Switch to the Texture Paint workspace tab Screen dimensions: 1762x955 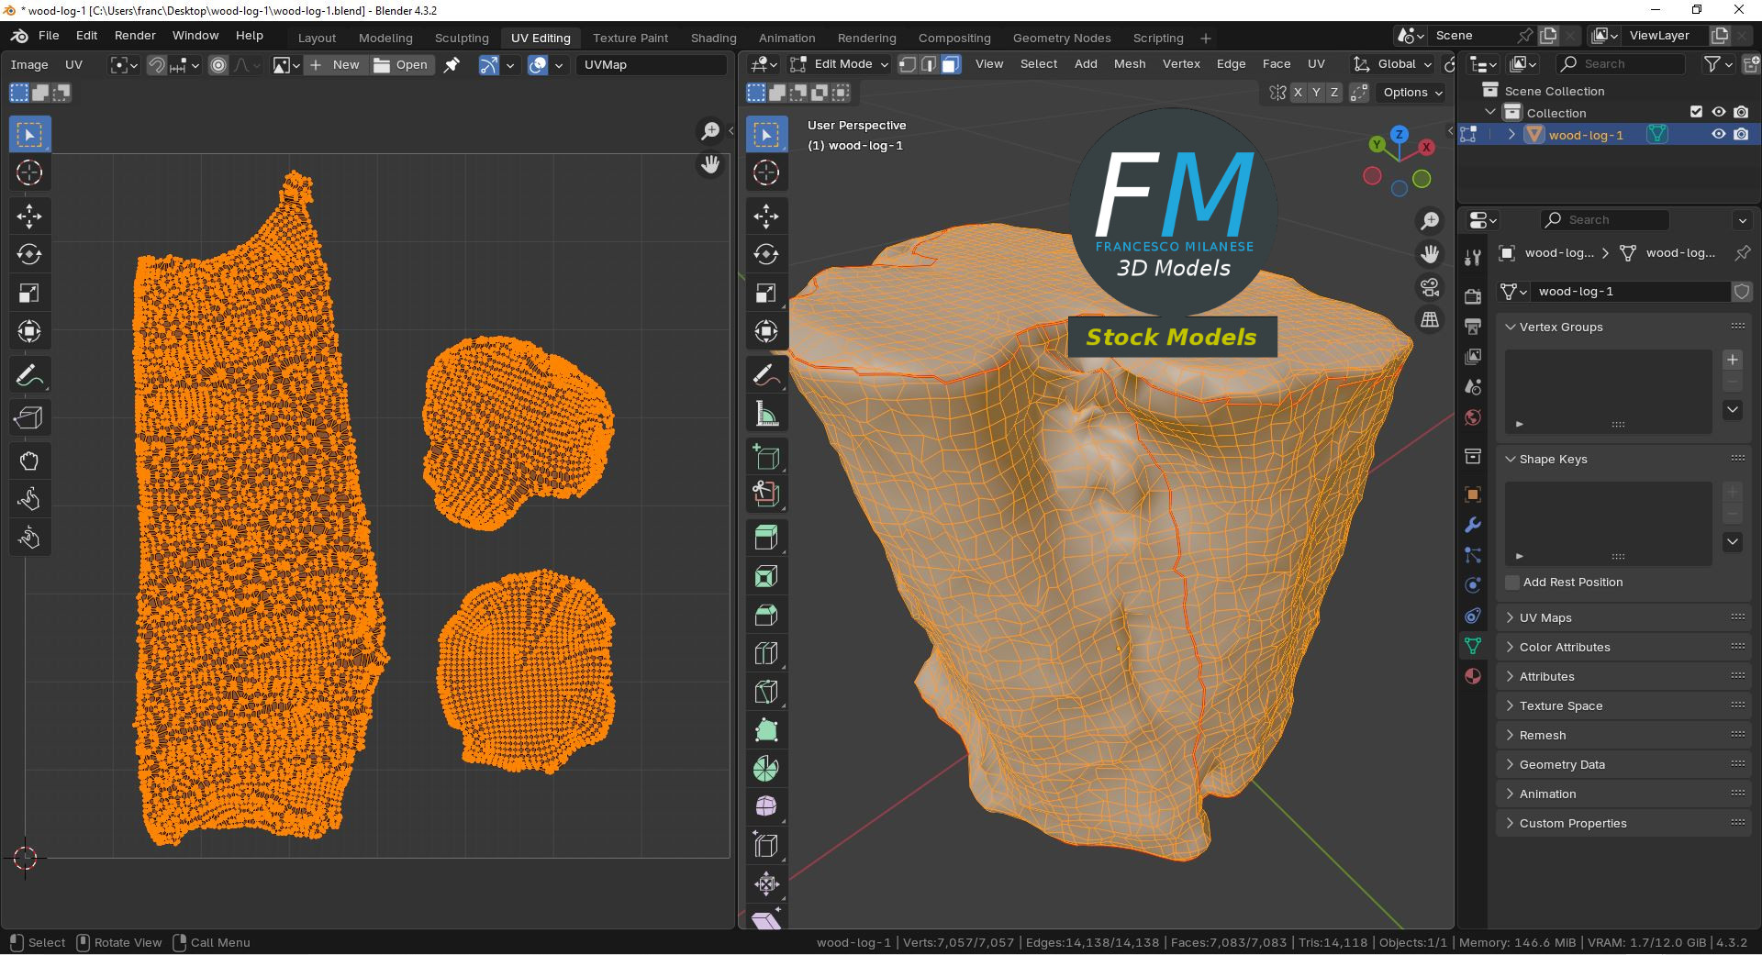(630, 38)
